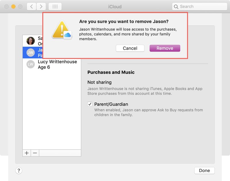
Task: Select organizer's profile photo in family list
Action: 31,41
